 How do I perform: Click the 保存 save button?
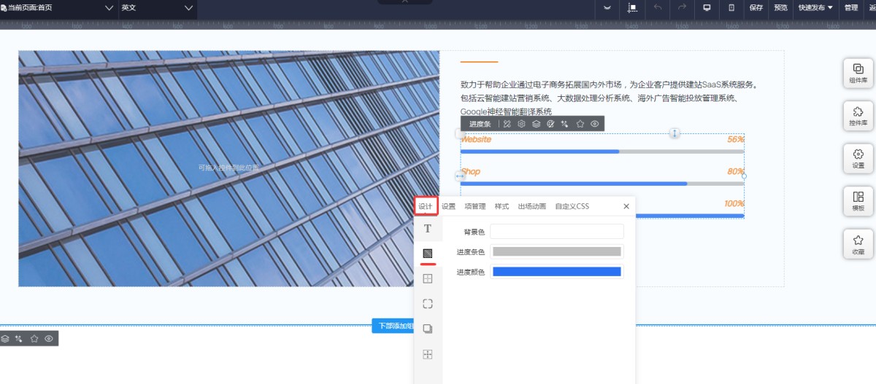click(756, 8)
